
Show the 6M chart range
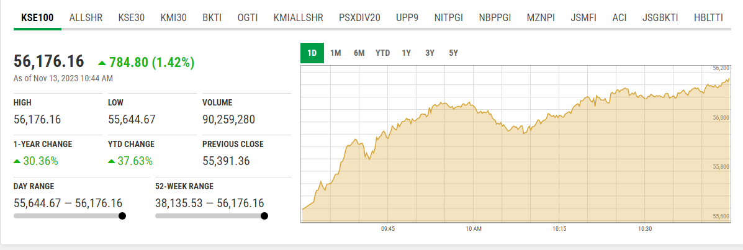point(359,53)
